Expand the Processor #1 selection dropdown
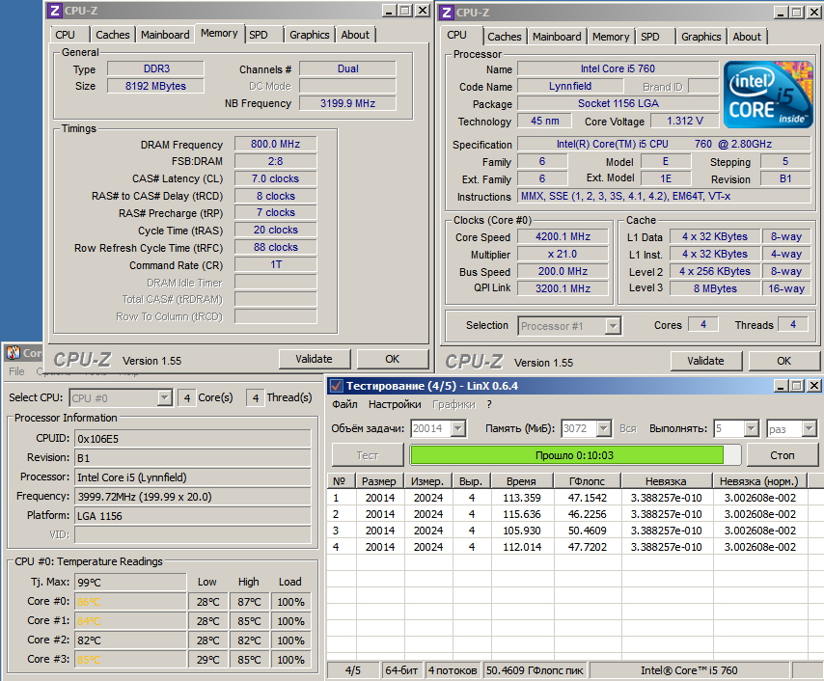 click(x=612, y=326)
